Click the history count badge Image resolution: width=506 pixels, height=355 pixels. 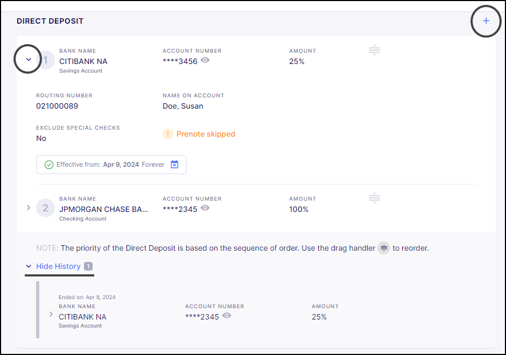[88, 266]
